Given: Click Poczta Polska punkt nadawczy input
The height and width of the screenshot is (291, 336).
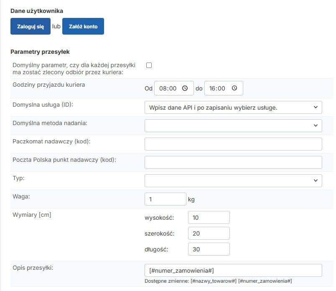Looking at the screenshot, I should click(233, 162).
